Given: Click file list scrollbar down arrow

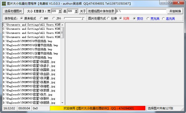Looking at the screenshot, I should click(62, 102).
